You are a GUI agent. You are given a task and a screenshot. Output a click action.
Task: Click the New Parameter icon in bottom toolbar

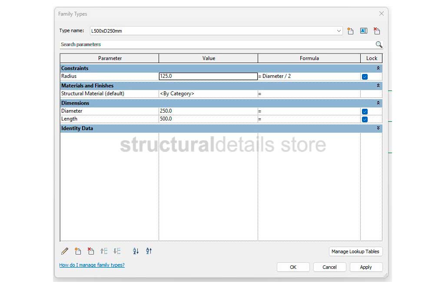[x=78, y=251]
